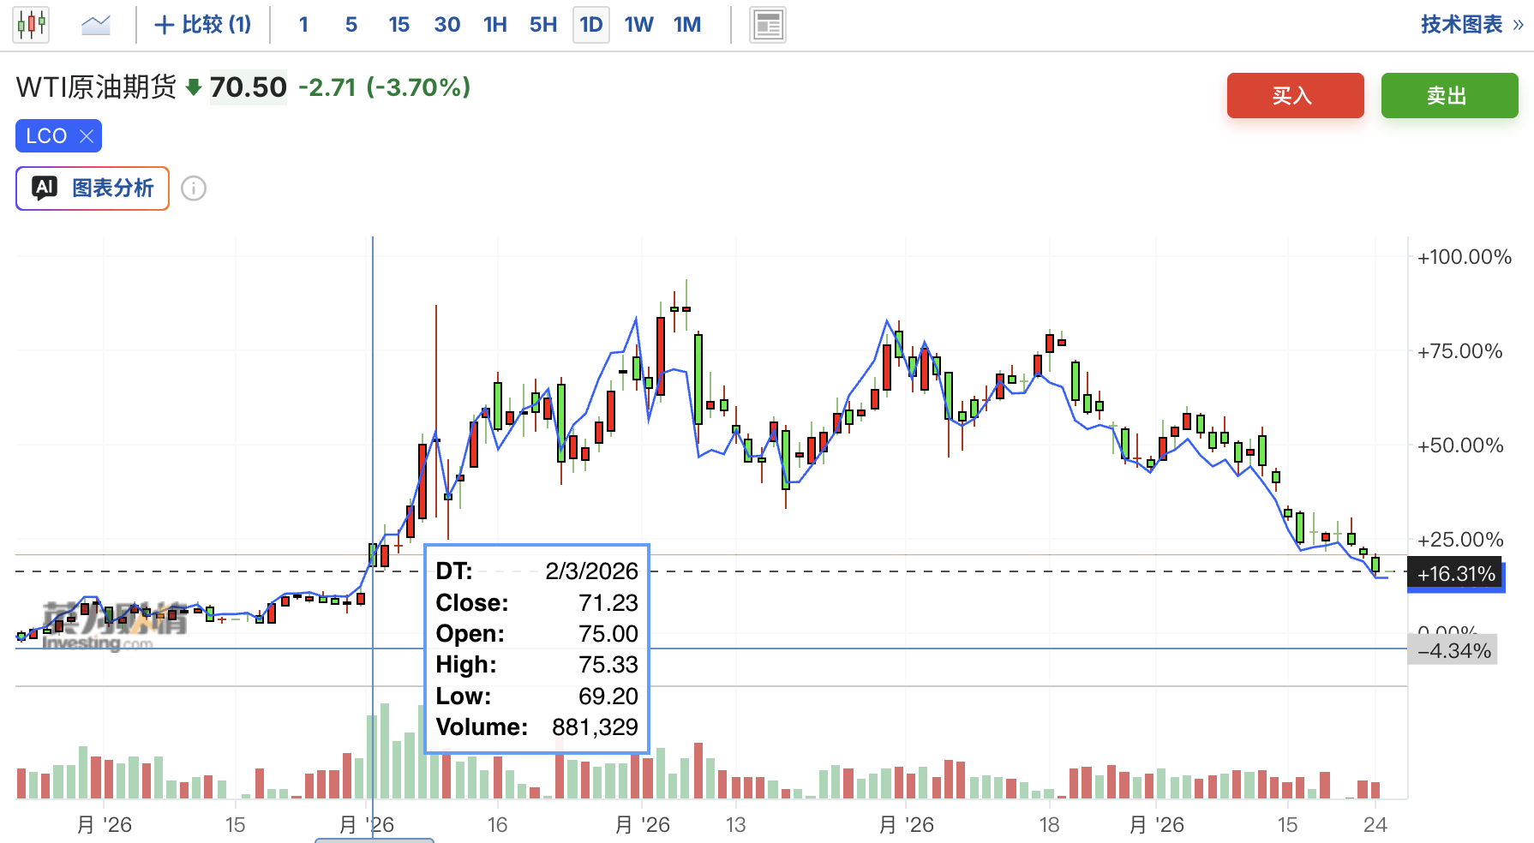The image size is (1534, 843).
Task: Click the red 买入 buy button
Action: coord(1296,96)
